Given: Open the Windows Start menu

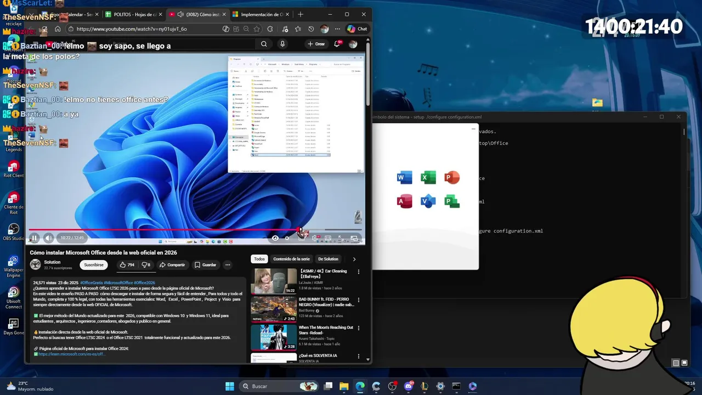Looking at the screenshot, I should [230, 386].
